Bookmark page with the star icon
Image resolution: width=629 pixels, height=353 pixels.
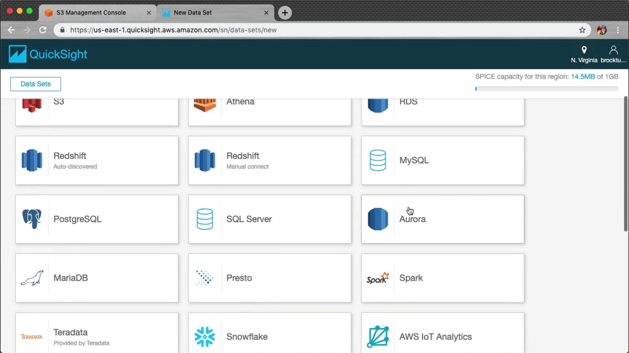pos(582,30)
